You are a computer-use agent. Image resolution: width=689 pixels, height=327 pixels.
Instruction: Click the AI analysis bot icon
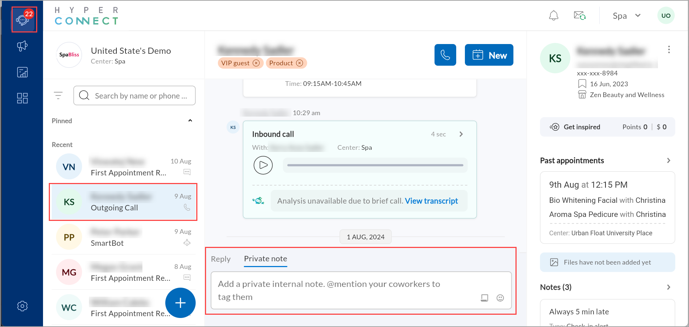tap(258, 201)
